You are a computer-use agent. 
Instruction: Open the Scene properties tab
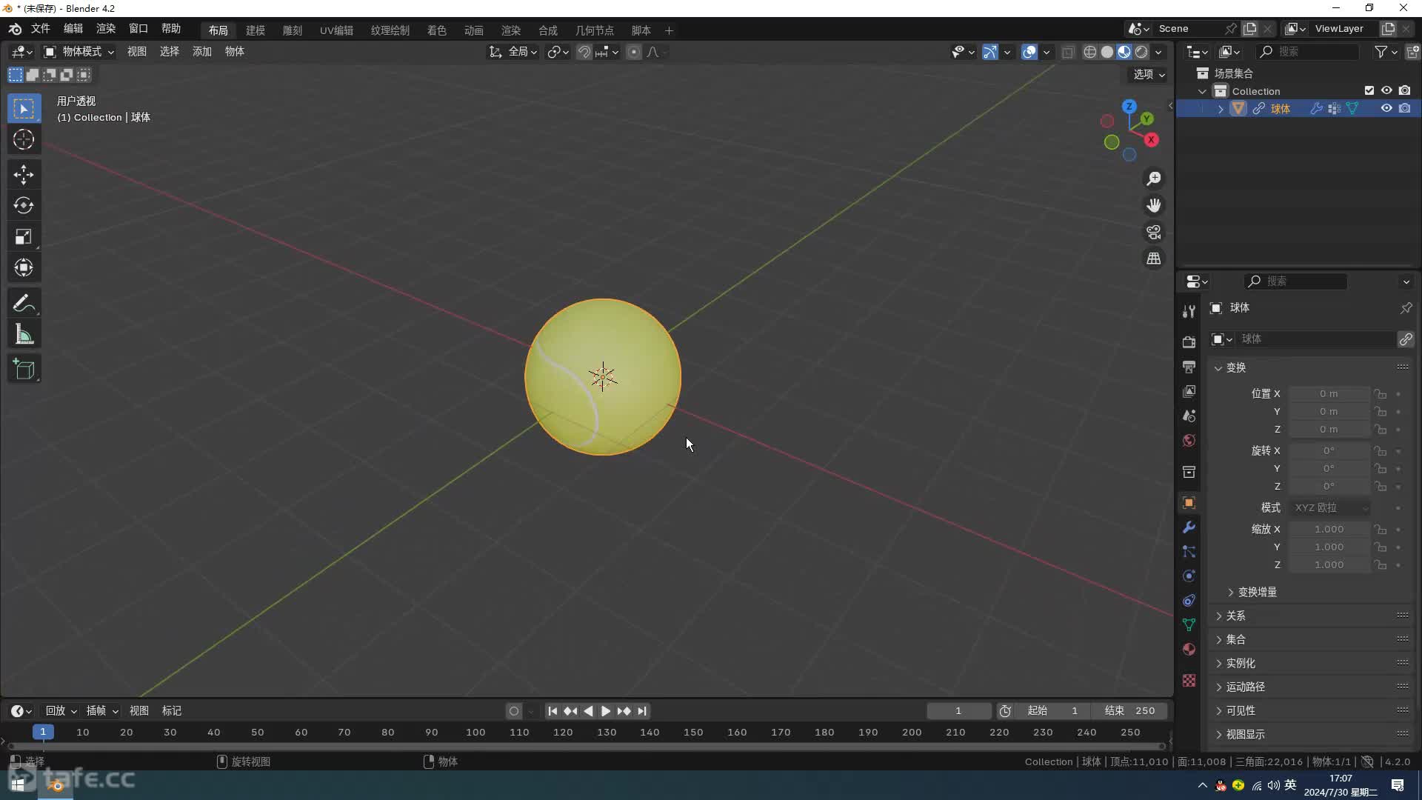(x=1189, y=416)
